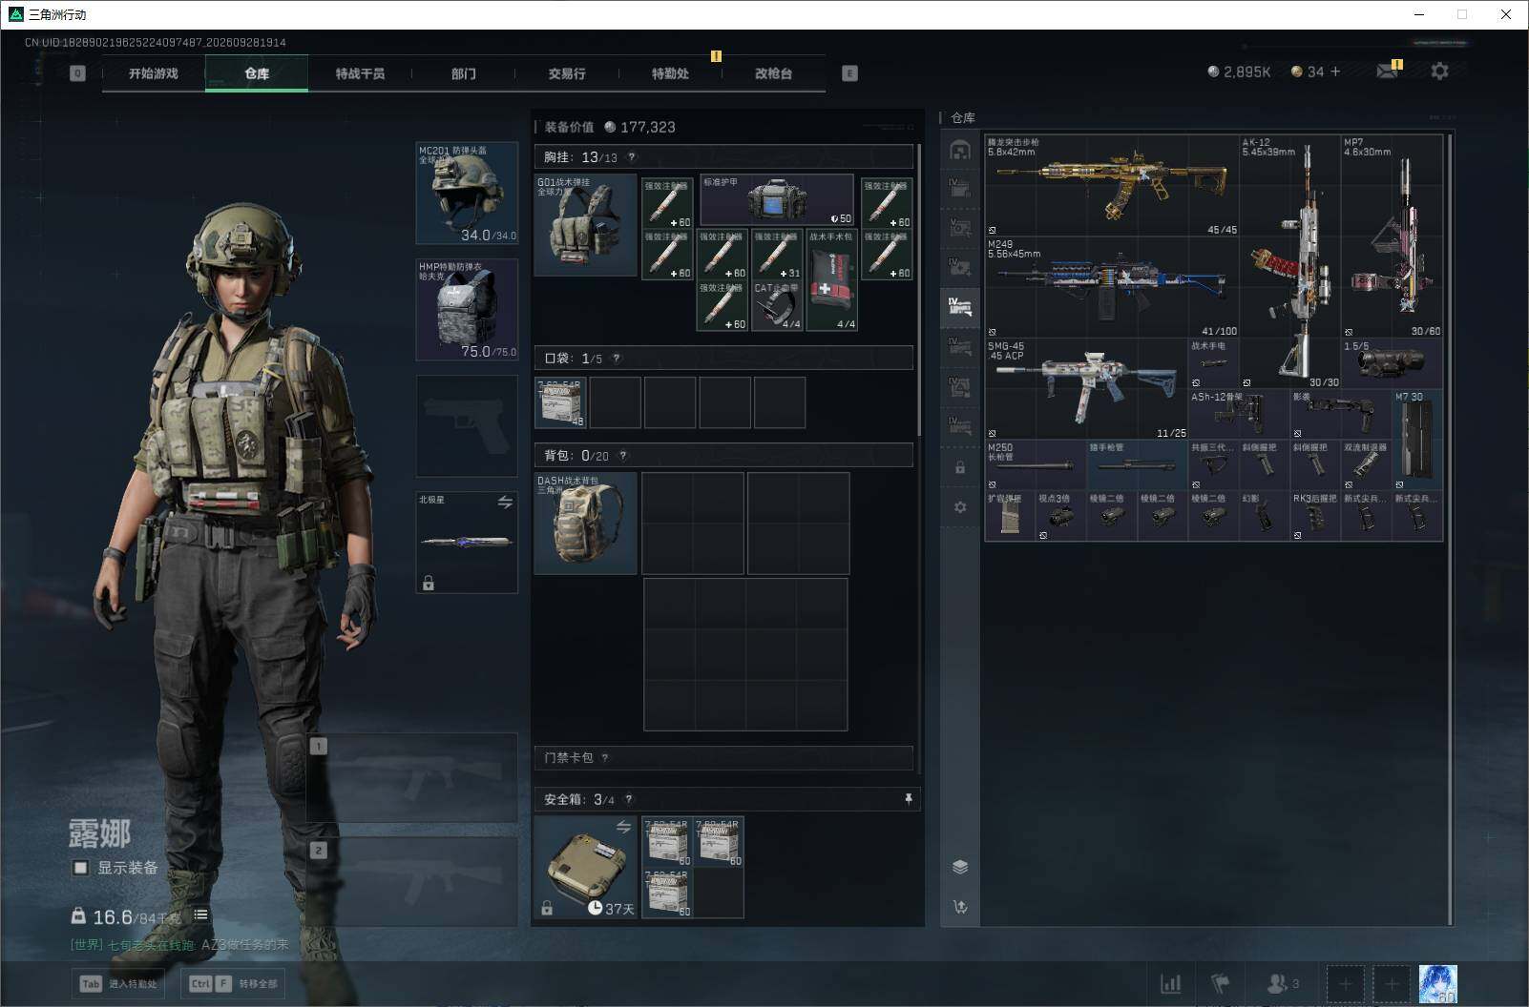Select the CAT tourniquet in chest rig

pyautogui.click(x=777, y=305)
